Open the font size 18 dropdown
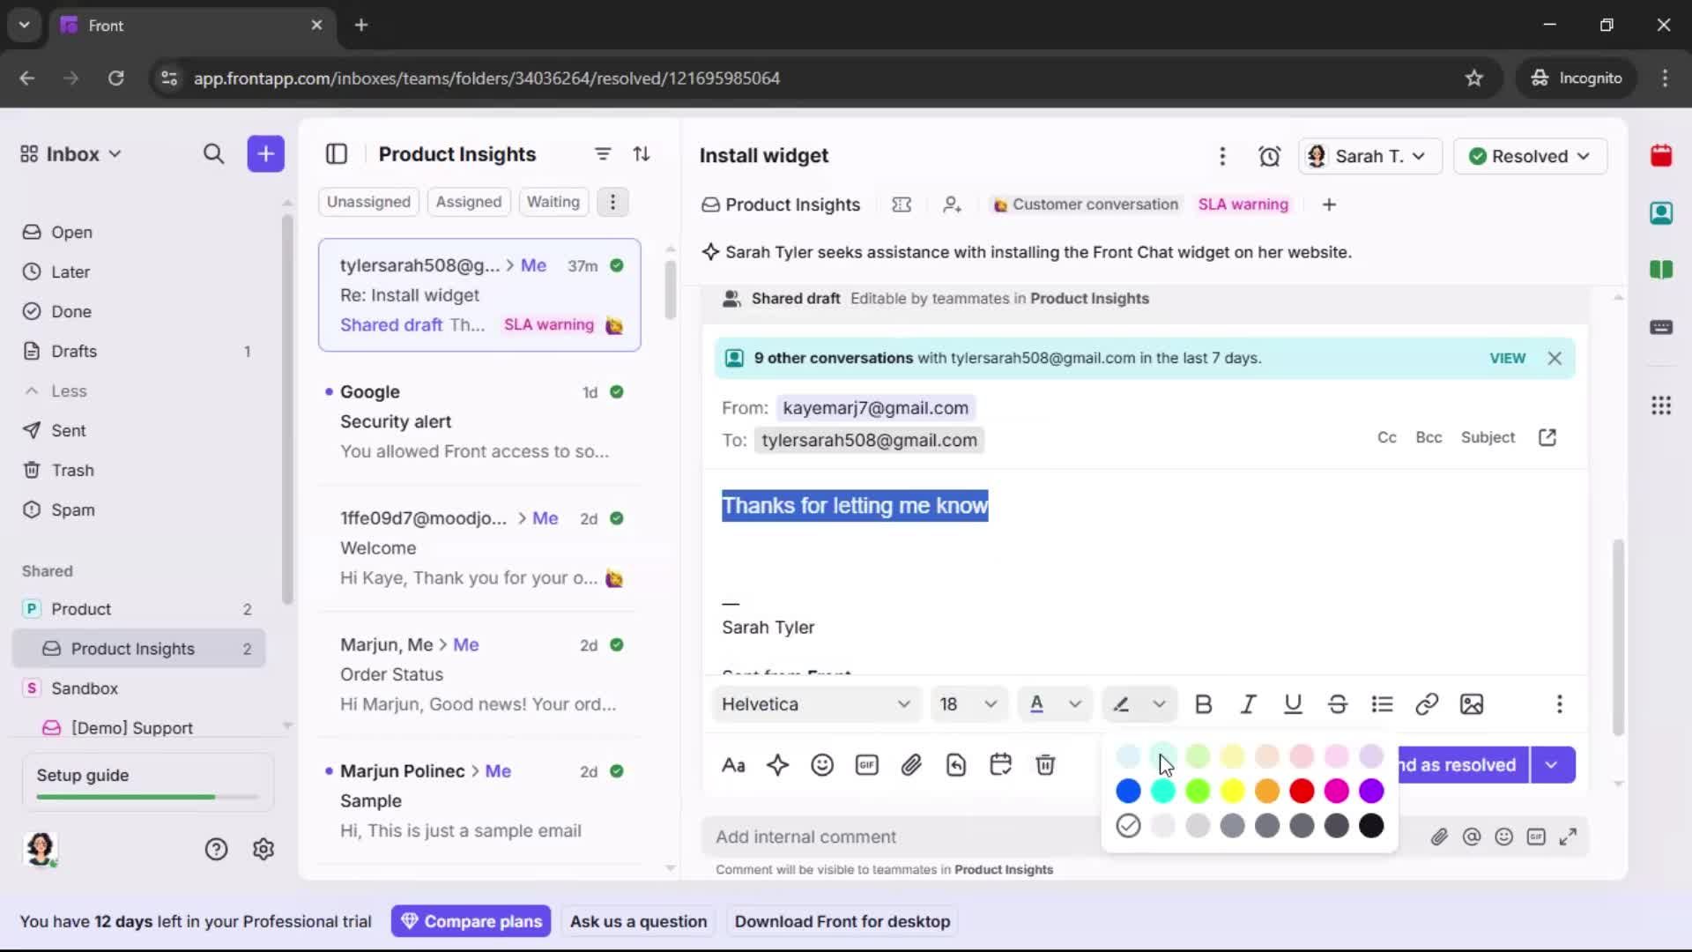 [968, 704]
